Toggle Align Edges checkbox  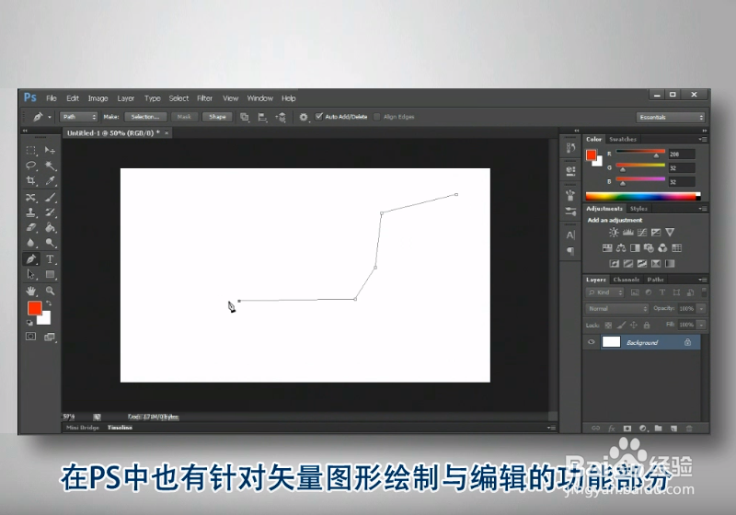pos(376,117)
